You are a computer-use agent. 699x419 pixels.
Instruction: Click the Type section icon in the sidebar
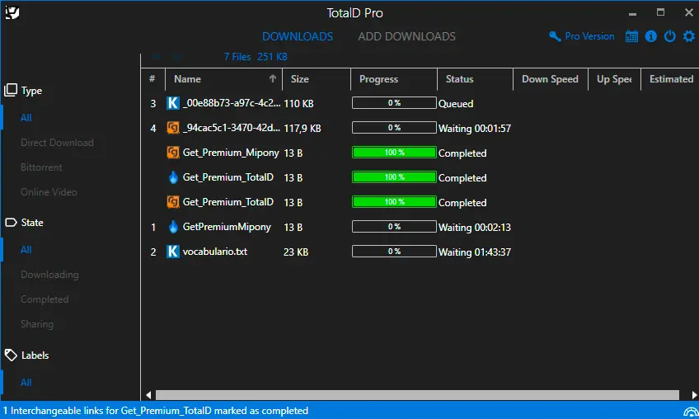pos(11,90)
